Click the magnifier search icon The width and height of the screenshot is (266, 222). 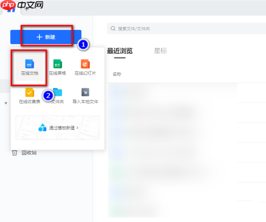point(113,29)
